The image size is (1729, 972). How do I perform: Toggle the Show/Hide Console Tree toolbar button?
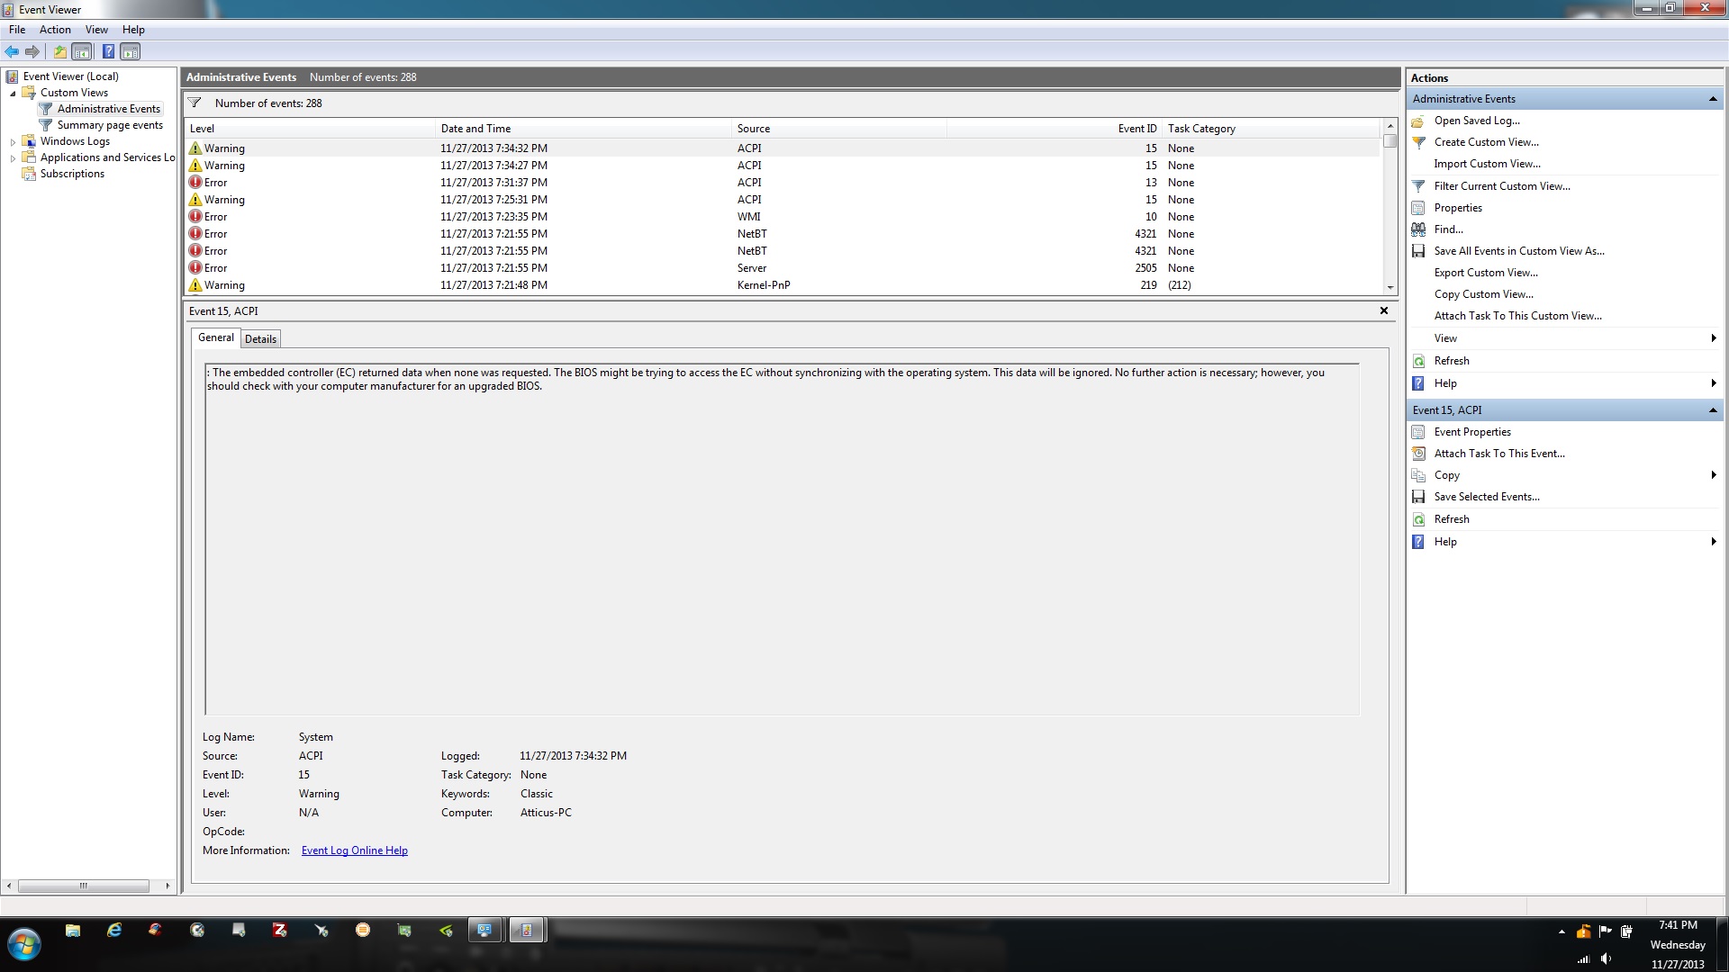[x=82, y=52]
